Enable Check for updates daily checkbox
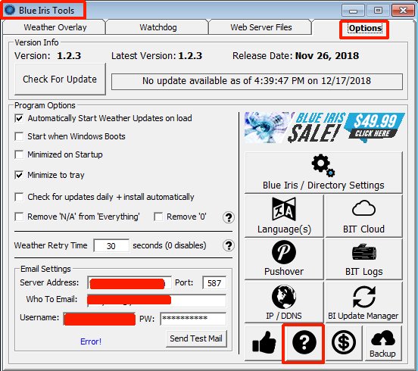The image size is (418, 371). coord(19,197)
